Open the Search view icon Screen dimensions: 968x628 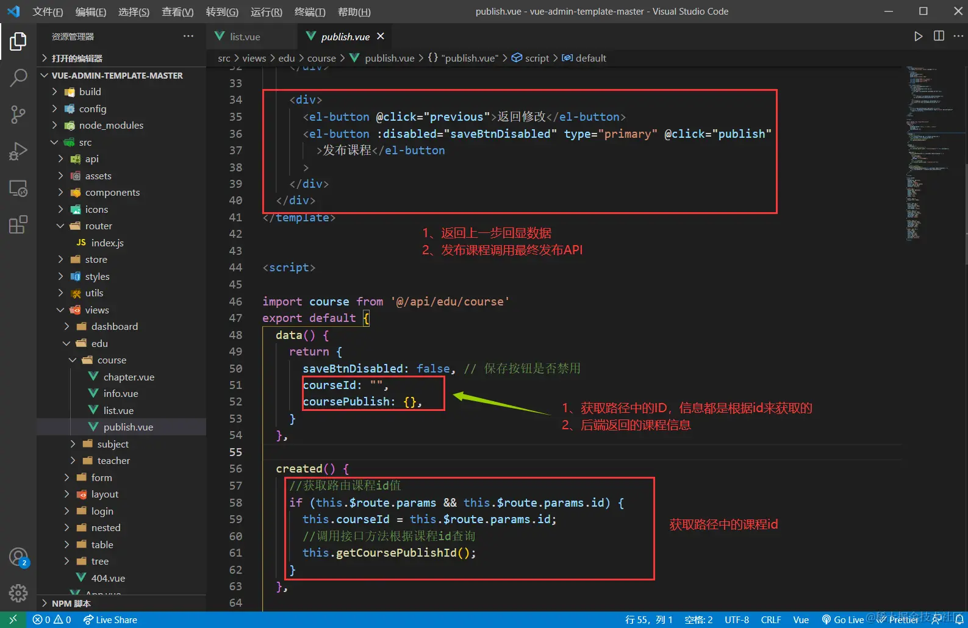18,77
